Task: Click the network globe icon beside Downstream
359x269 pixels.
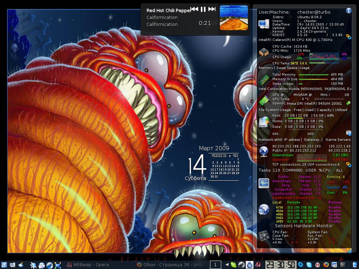Action: point(264,152)
